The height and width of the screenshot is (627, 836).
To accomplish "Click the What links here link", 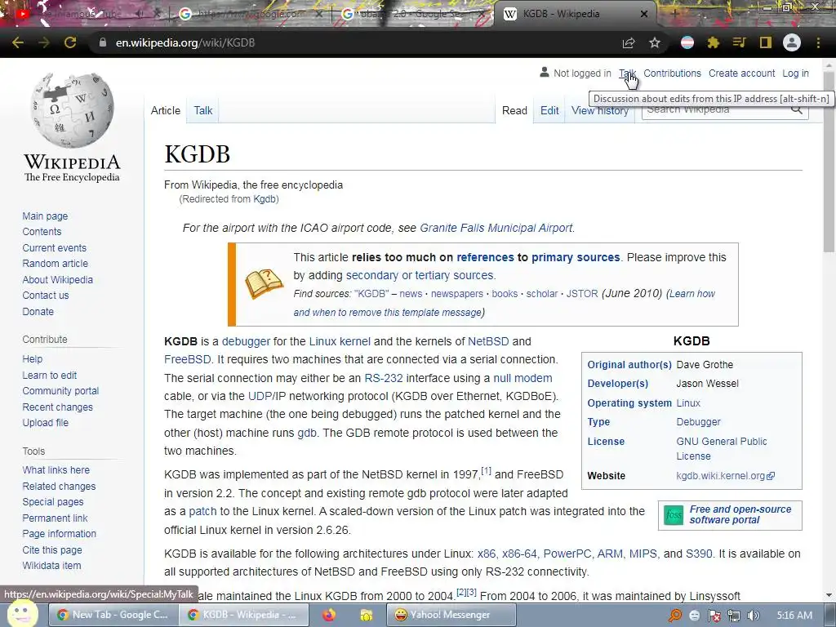I will click(56, 469).
